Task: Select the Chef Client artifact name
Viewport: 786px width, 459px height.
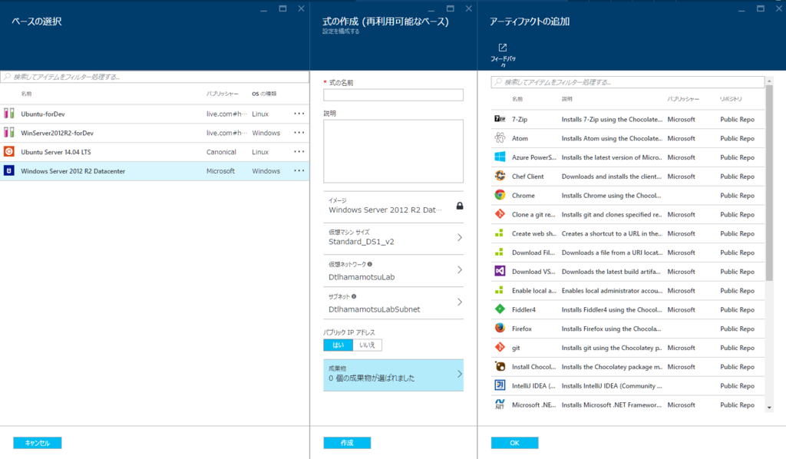Action: click(x=527, y=177)
